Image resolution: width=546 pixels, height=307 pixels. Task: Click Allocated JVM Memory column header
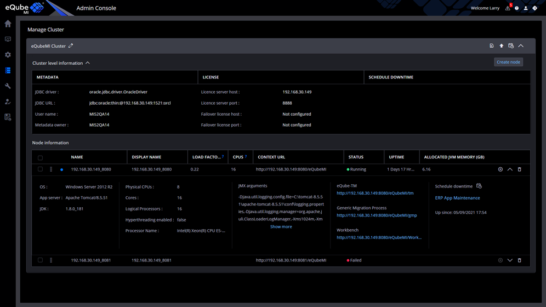[454, 157]
